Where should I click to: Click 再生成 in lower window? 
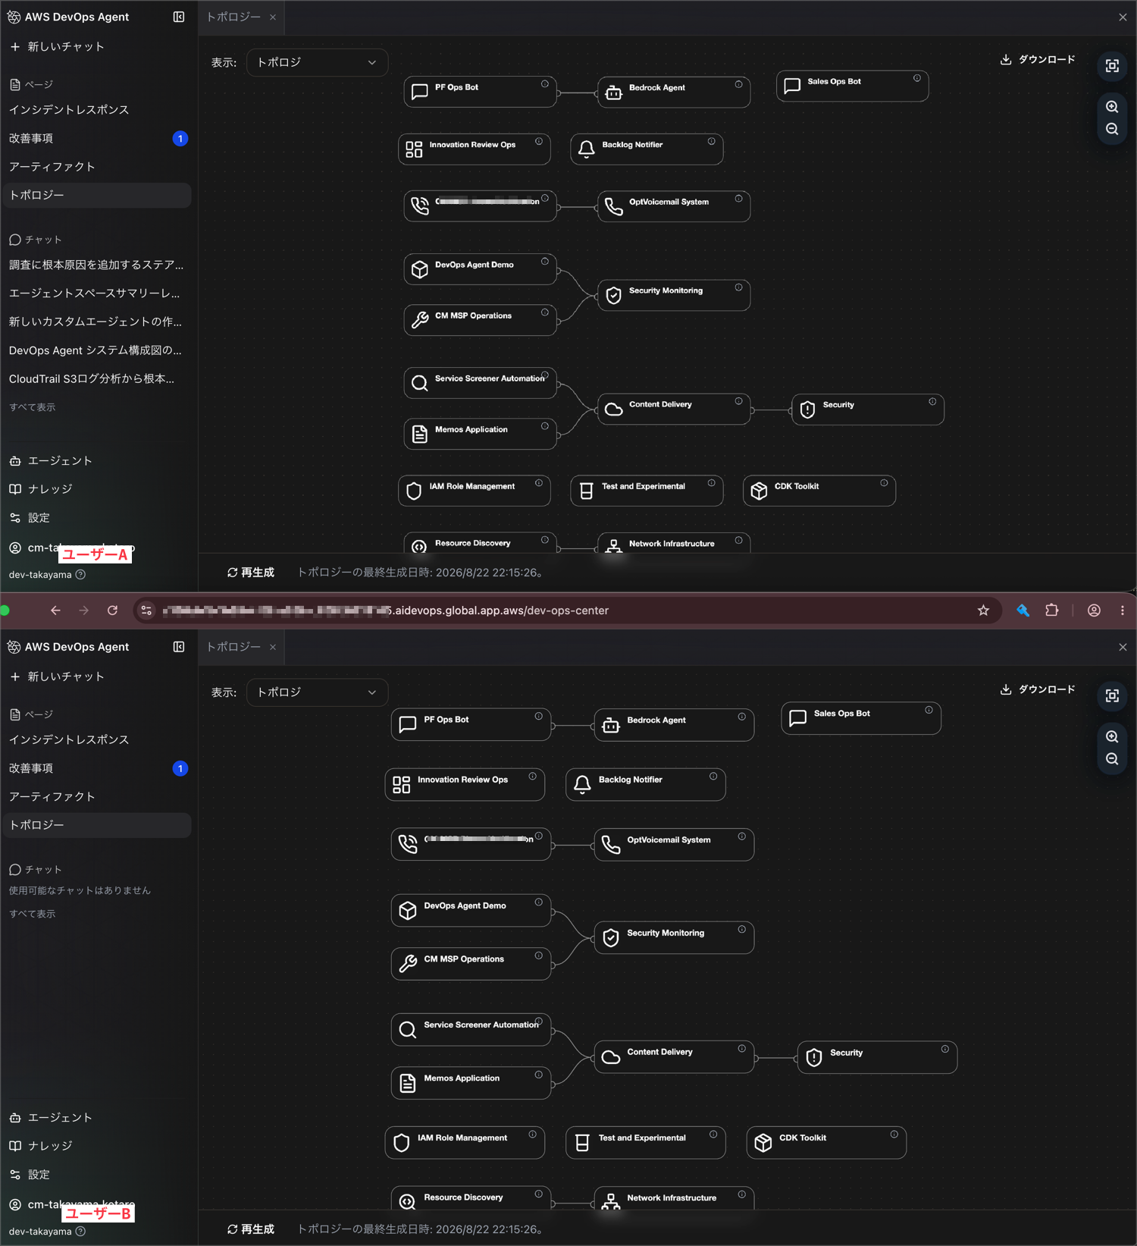tap(251, 1229)
